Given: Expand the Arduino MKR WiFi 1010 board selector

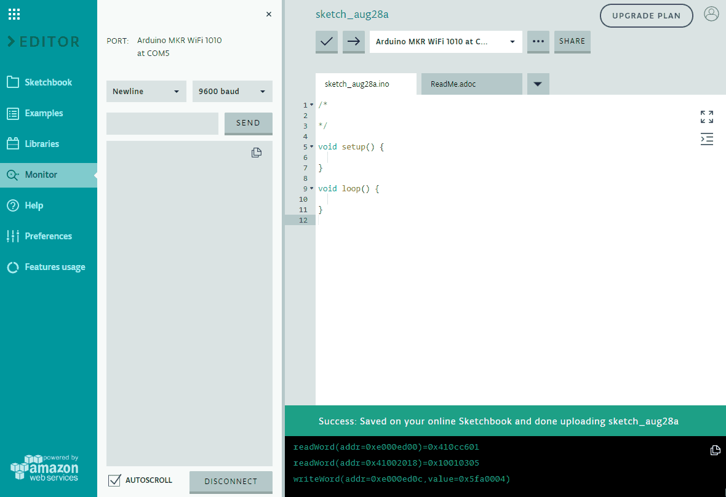Looking at the screenshot, I should tap(445, 42).
